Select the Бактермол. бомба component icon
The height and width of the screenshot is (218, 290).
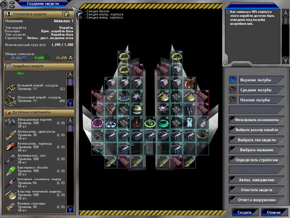(x=11, y=171)
